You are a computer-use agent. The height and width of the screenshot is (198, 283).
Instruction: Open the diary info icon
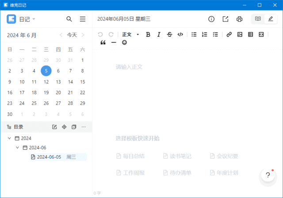pos(211,19)
